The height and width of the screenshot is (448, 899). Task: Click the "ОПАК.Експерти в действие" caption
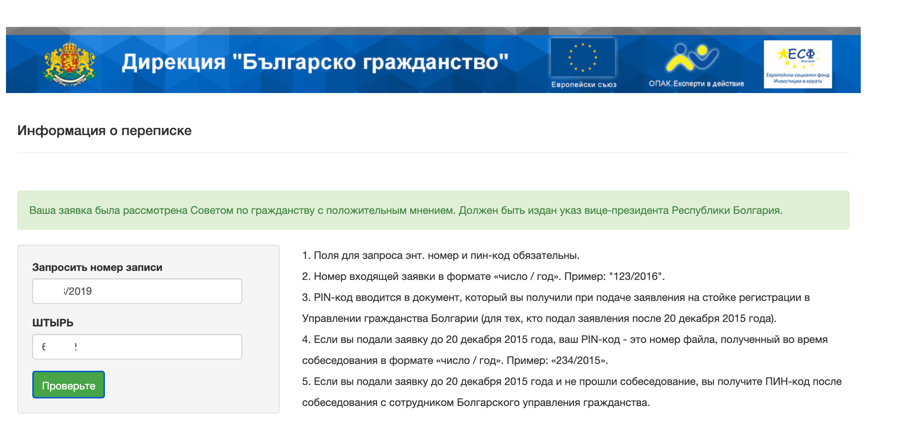(696, 84)
